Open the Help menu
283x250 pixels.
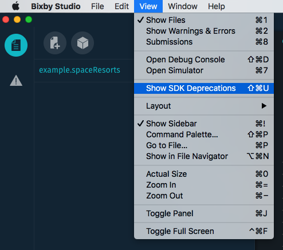pyautogui.click(x=217, y=6)
